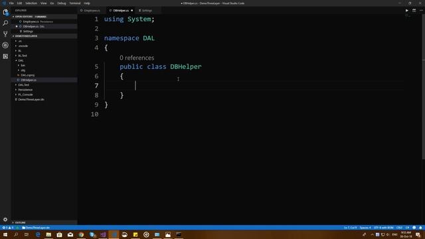Change line ending via CRLF
Image resolution: width=425 pixels, height=239 pixels.
399,228
